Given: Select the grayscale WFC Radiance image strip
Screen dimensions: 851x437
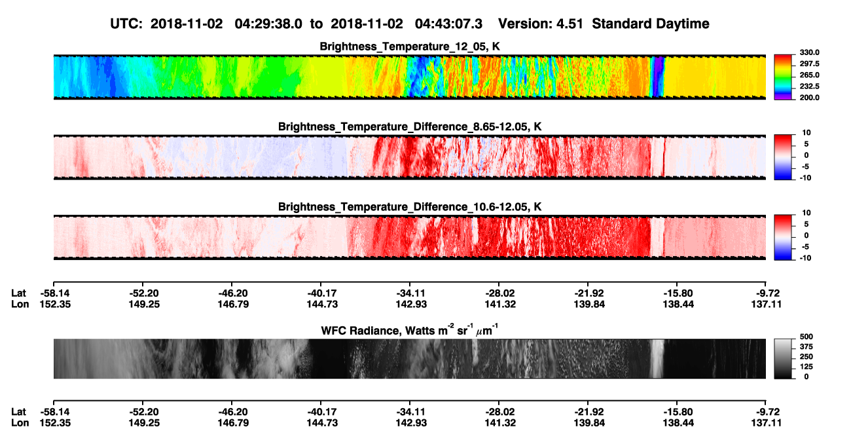Looking at the screenshot, I should click(x=409, y=359).
